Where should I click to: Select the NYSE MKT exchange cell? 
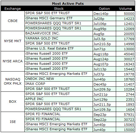click(12, 41)
